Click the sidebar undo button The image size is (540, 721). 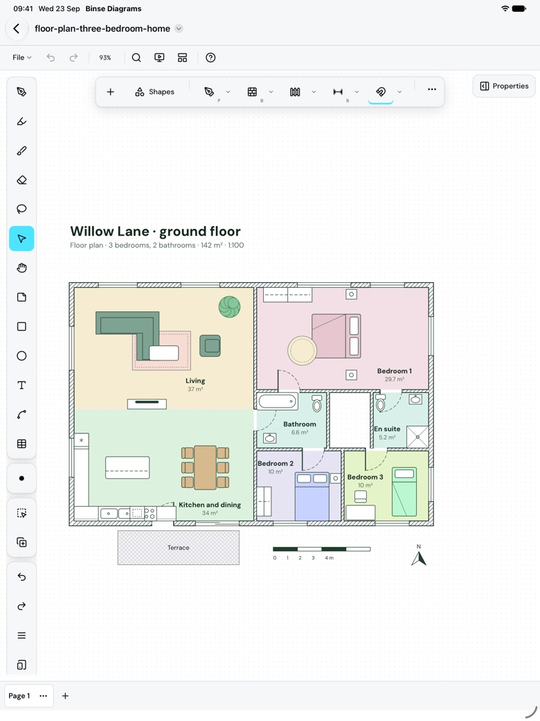[21, 577]
